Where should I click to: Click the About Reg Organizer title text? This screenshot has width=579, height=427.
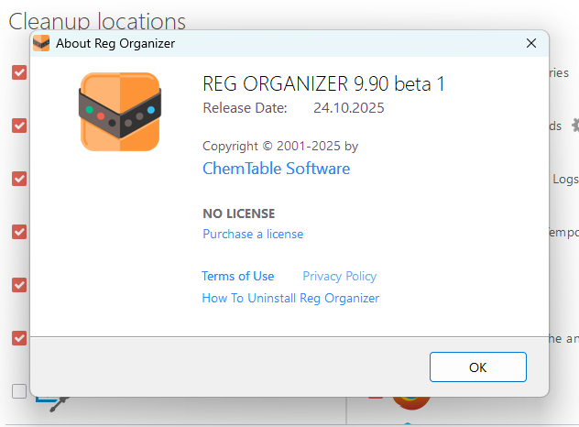coord(115,43)
